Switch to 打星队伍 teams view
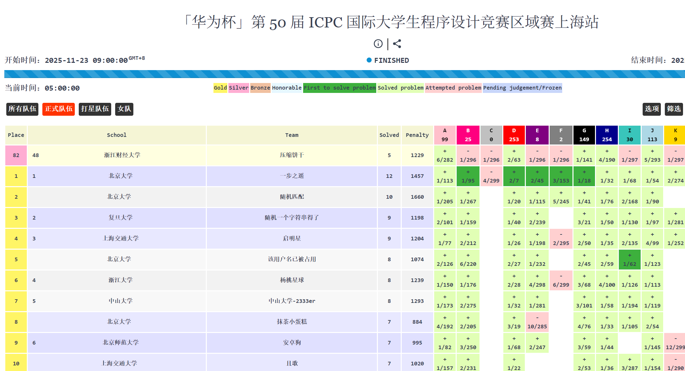 pyautogui.click(x=95, y=109)
